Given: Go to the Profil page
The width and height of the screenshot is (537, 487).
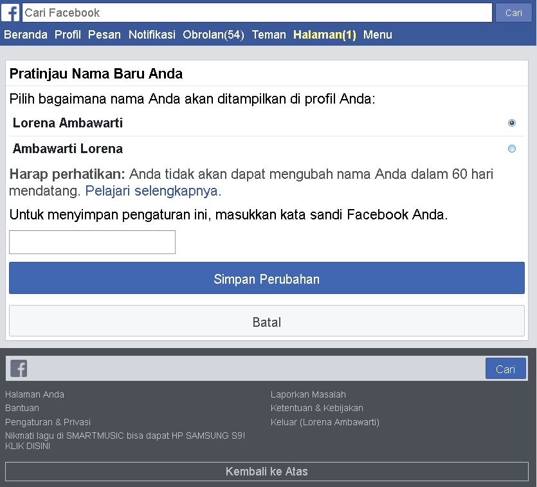Looking at the screenshot, I should pyautogui.click(x=68, y=35).
